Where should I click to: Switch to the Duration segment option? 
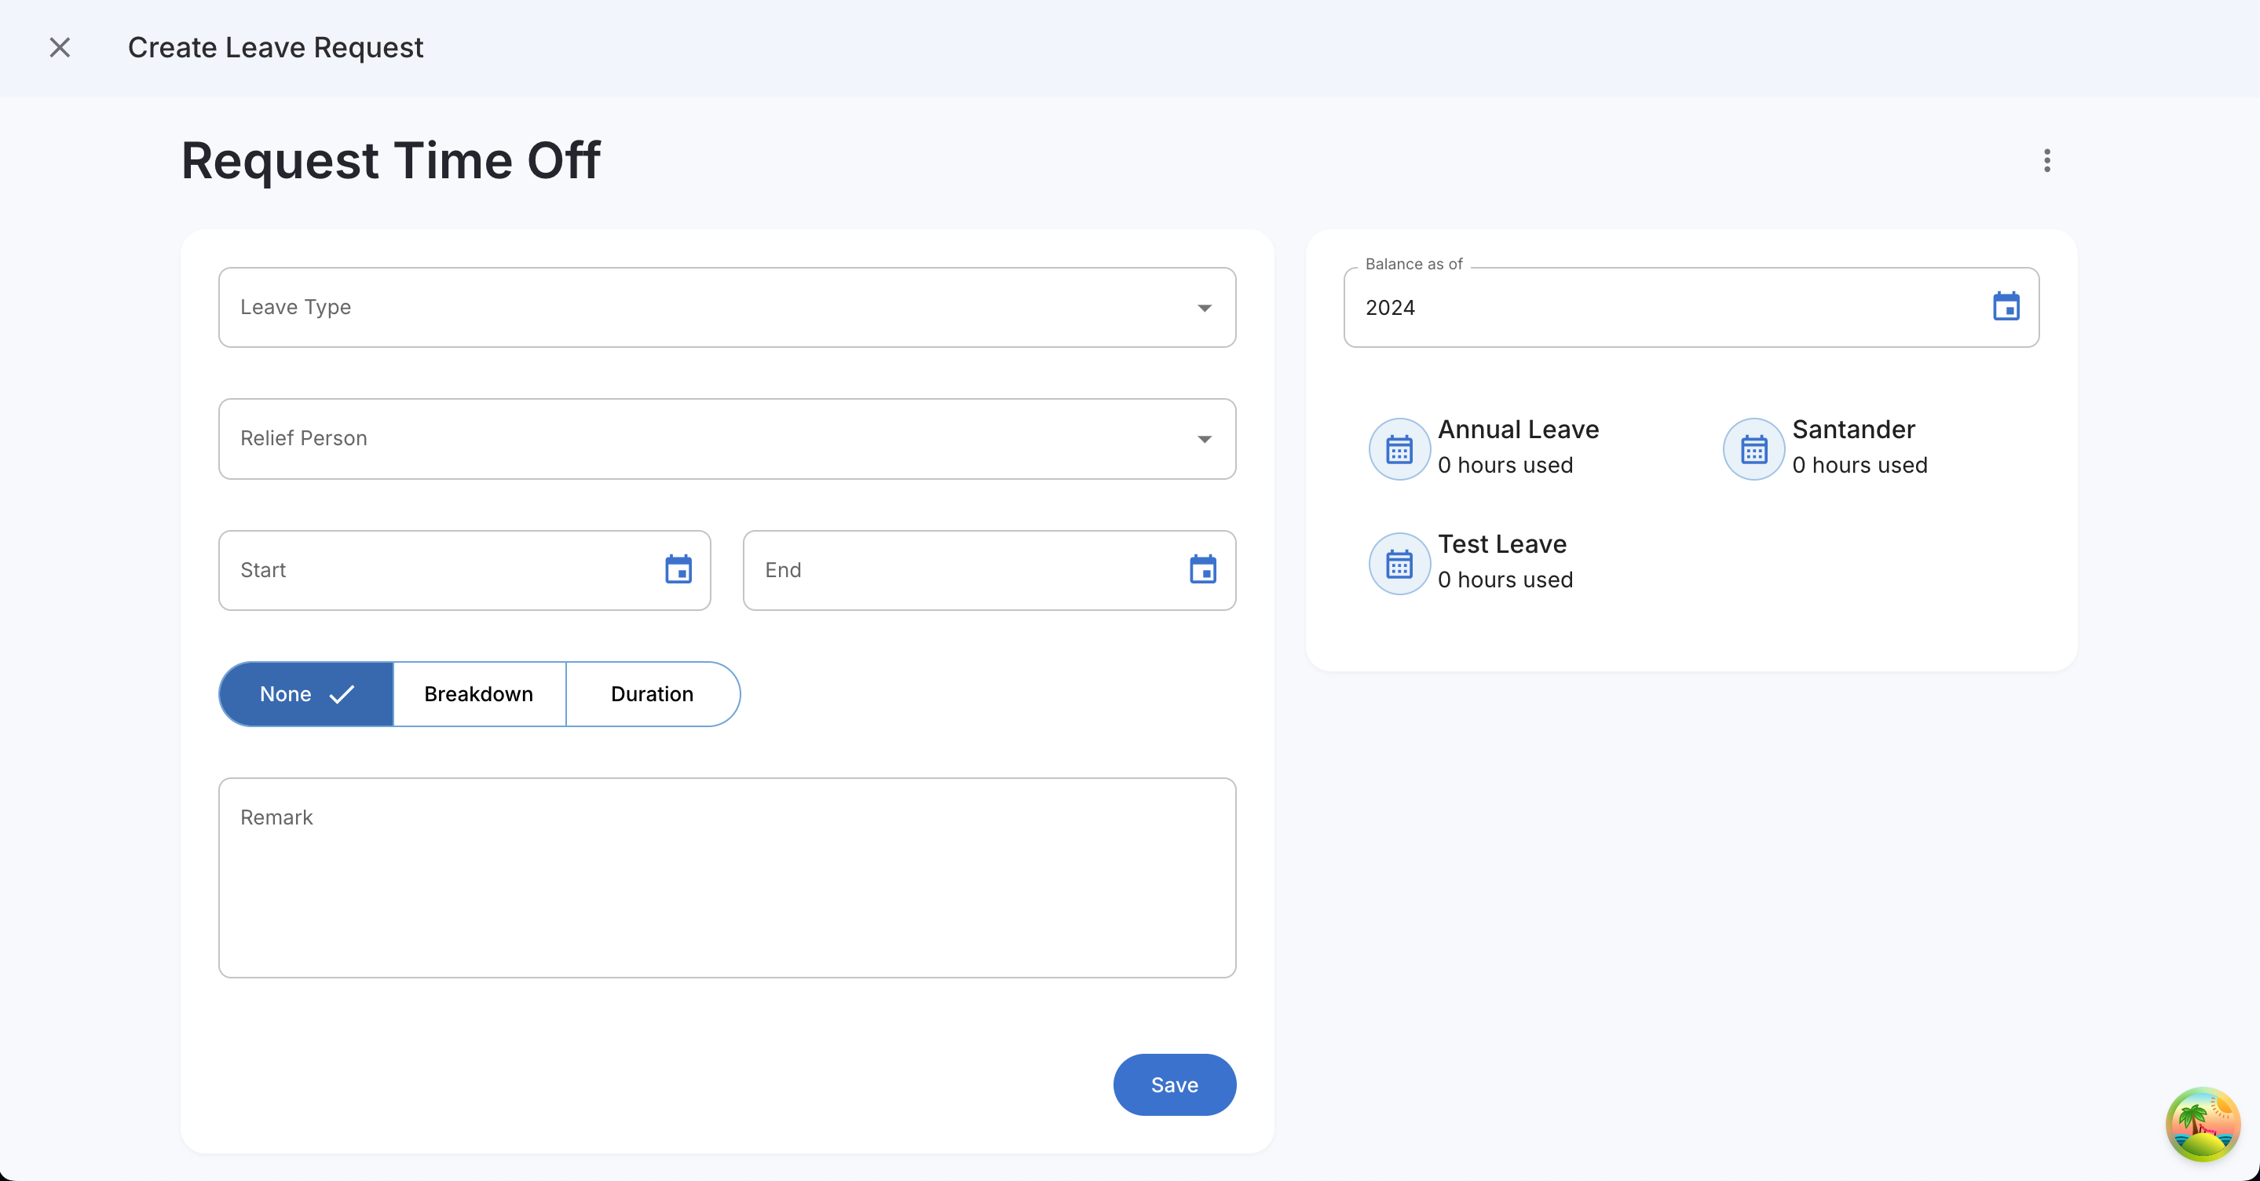[x=652, y=694]
